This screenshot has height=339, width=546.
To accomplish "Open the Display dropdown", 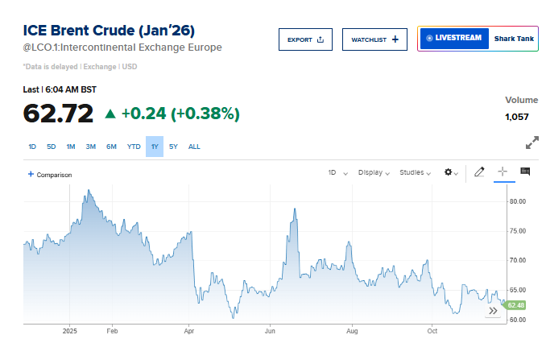I will (374, 172).
